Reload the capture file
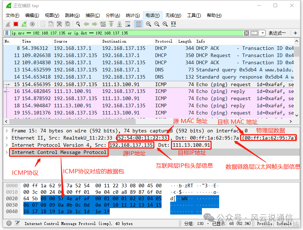 [x=68, y=24]
